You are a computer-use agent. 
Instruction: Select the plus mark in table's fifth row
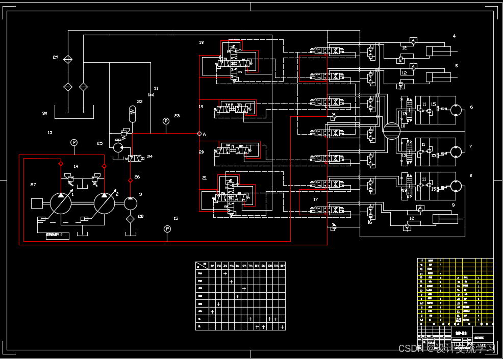tap(218, 304)
